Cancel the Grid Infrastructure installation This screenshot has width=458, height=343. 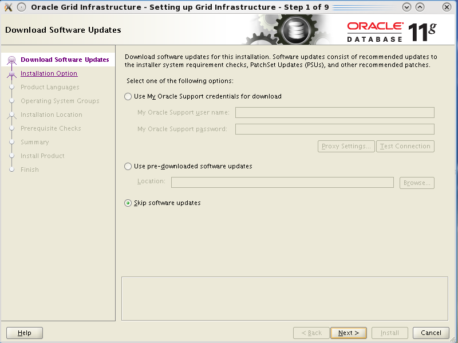point(431,333)
